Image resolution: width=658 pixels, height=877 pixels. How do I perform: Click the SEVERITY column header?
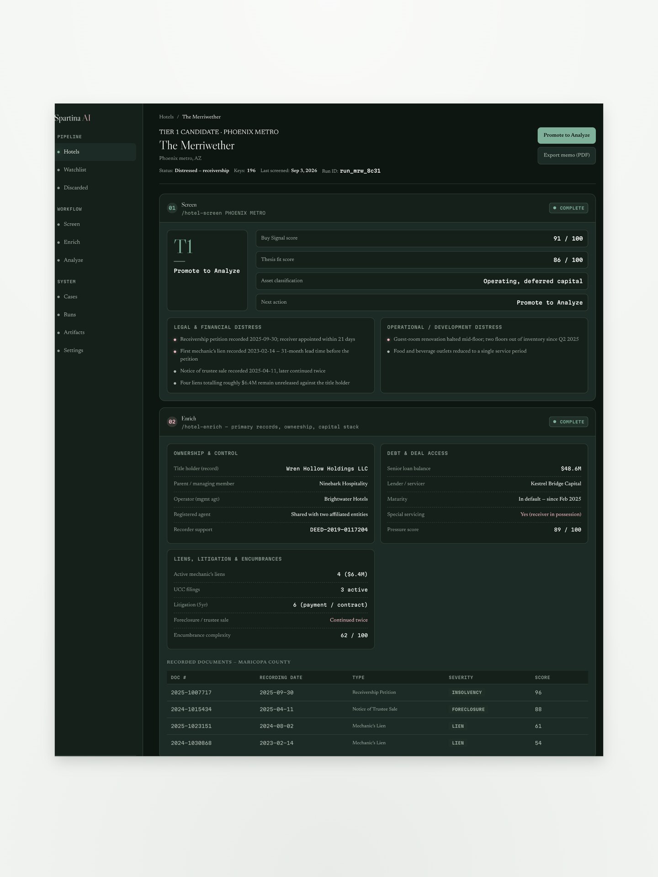[461, 678]
